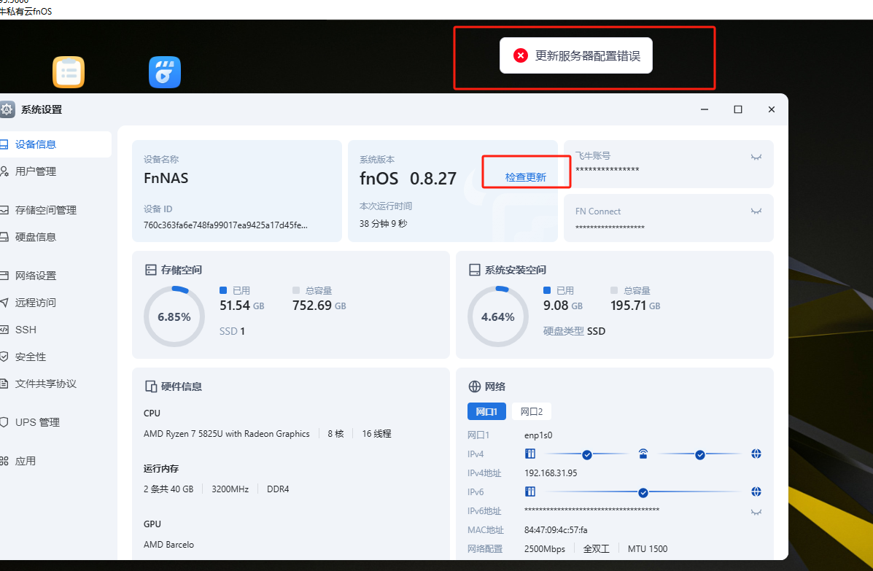This screenshot has width=873, height=571.
Task: Close the 系统设置 window
Action: tap(771, 109)
